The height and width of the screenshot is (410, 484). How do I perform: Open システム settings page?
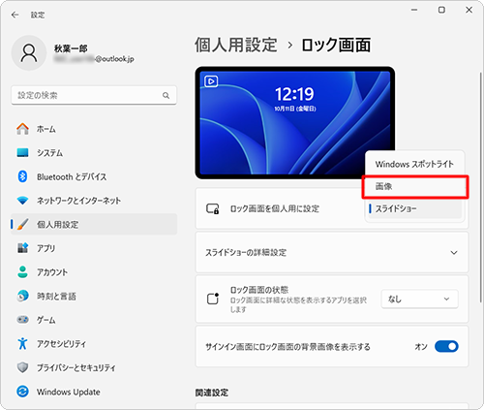pyautogui.click(x=94, y=152)
